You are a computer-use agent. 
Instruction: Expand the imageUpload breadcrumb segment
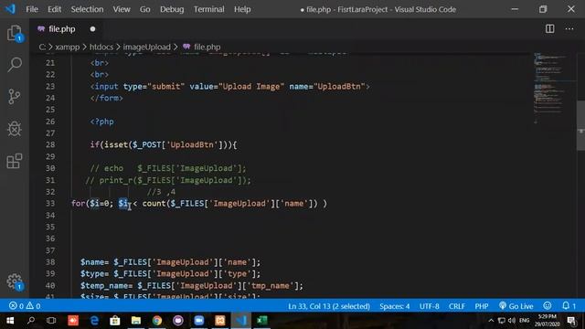click(146, 47)
